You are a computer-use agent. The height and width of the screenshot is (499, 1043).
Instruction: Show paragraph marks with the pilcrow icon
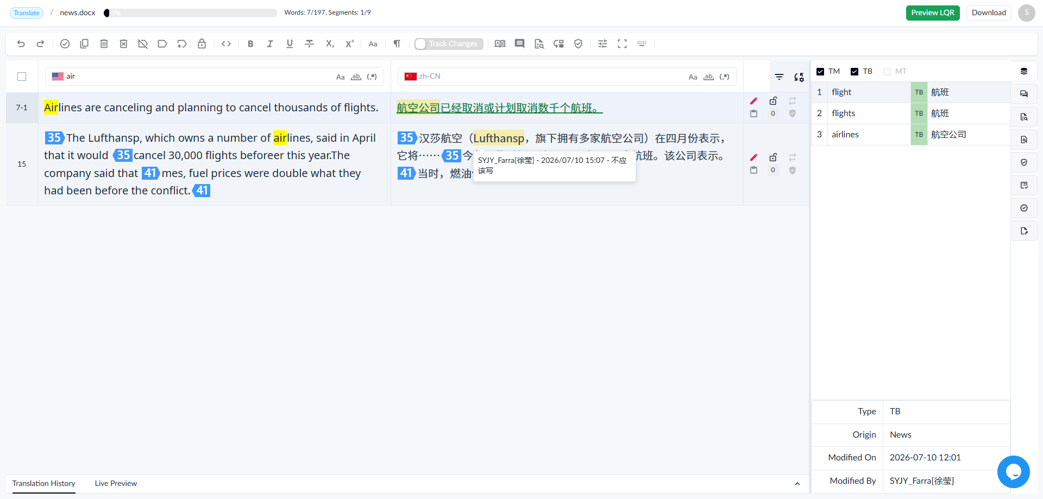(397, 44)
